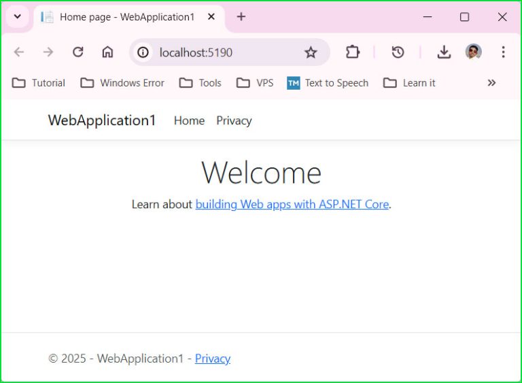The image size is (522, 383).
Task: Open the Windows Error bookmarks folder
Action: (122, 83)
